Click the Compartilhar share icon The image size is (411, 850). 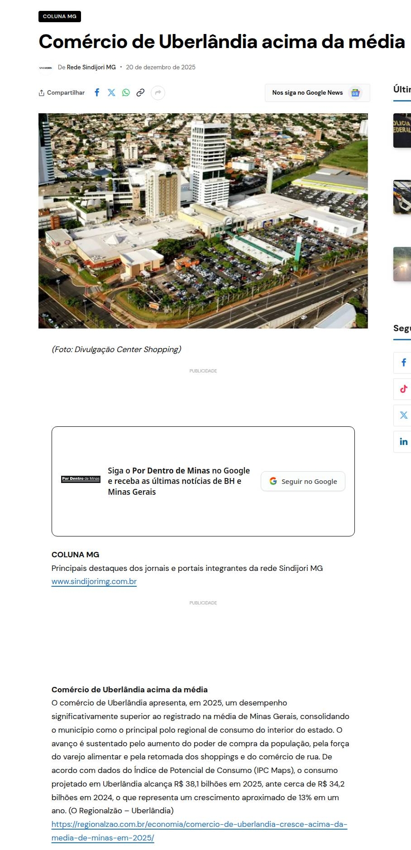tap(42, 93)
